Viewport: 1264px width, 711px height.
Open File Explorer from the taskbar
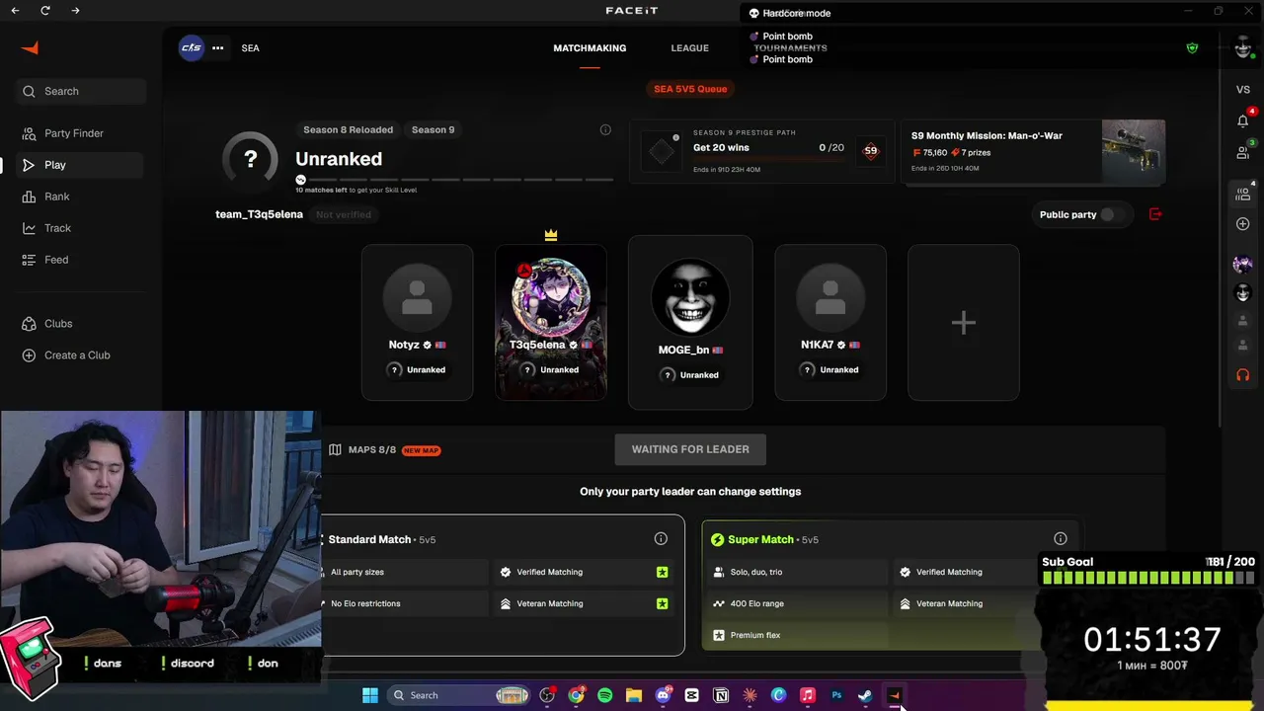pos(634,695)
